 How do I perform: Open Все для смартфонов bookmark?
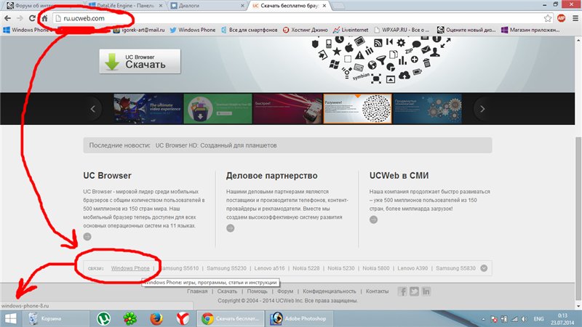[x=249, y=30]
